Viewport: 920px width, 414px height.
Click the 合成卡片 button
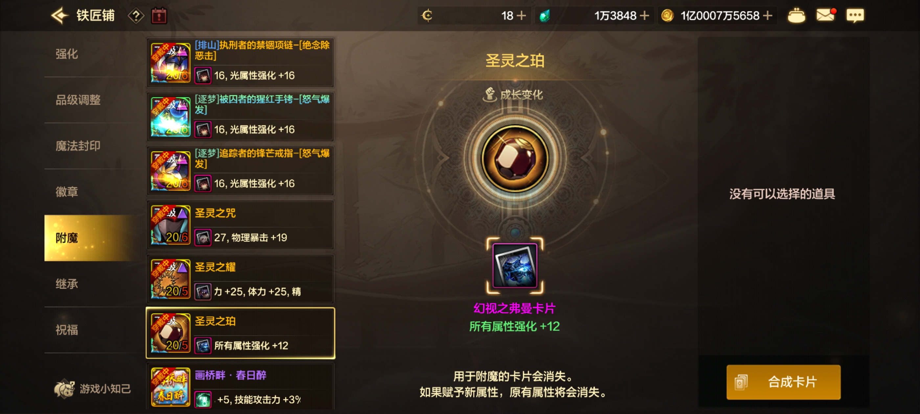783,382
